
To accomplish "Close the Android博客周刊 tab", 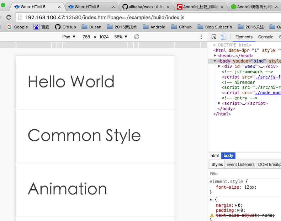I will tap(276, 7).
